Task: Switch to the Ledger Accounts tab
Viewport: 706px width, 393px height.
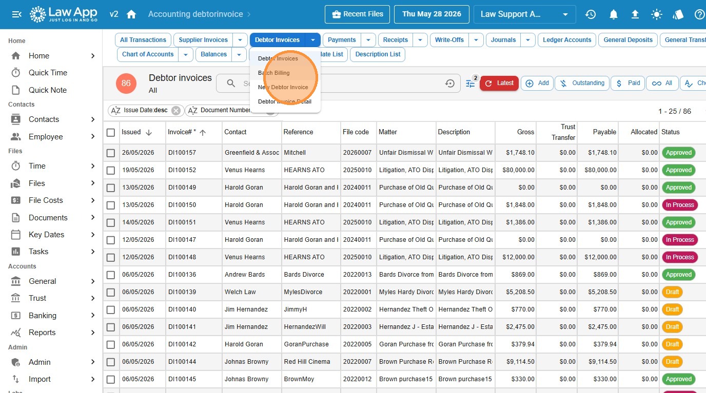Action: pos(567,40)
